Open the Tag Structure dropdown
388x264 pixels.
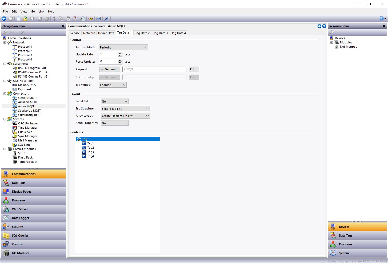125,109
